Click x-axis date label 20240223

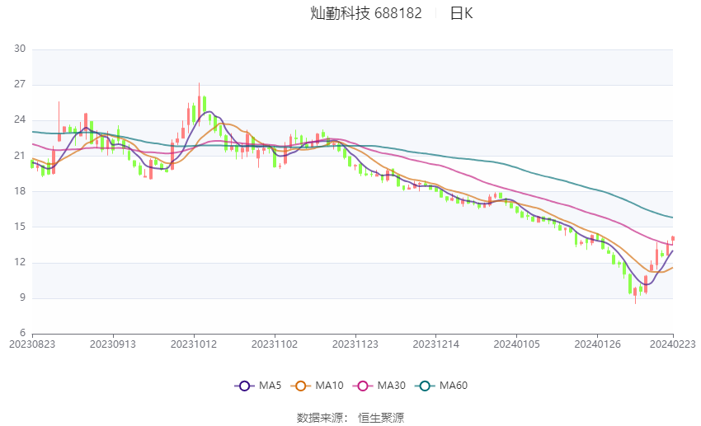tap(673, 344)
